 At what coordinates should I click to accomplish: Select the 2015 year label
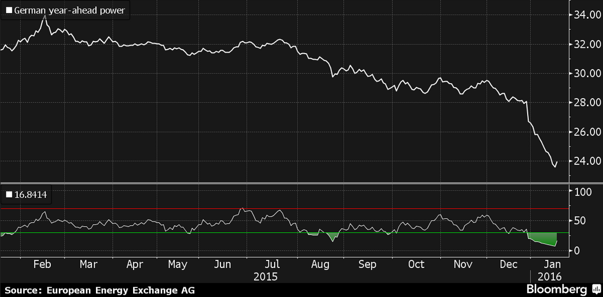(265, 276)
